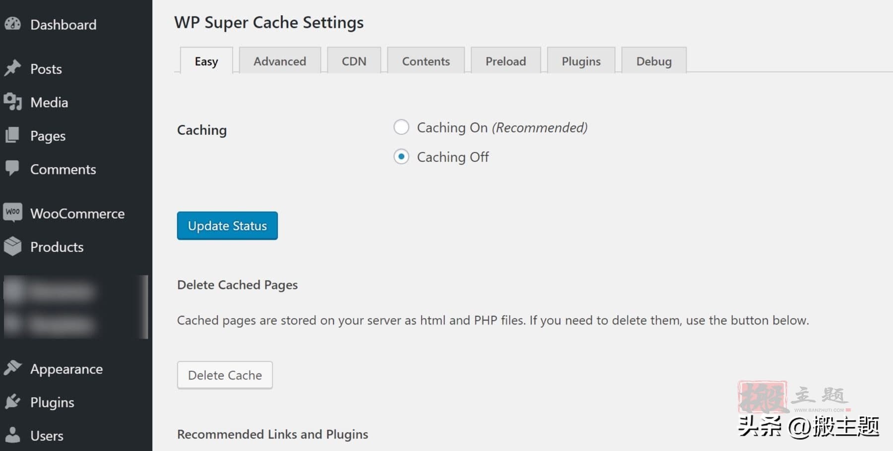Screen dimensions: 893x451
Task: Switch to the Advanced tab
Action: tap(280, 61)
